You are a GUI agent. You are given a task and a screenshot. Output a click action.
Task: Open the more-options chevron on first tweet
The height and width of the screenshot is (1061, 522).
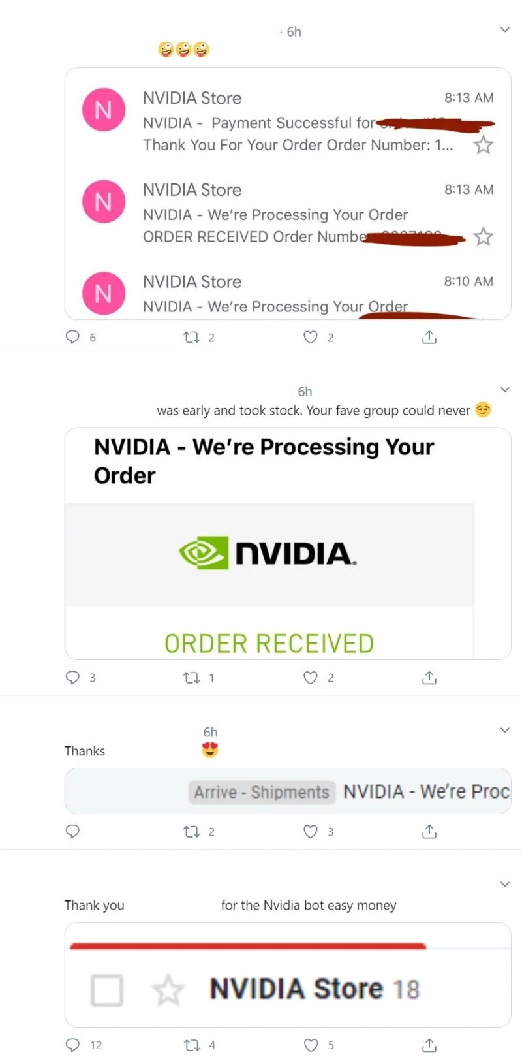pos(504,29)
